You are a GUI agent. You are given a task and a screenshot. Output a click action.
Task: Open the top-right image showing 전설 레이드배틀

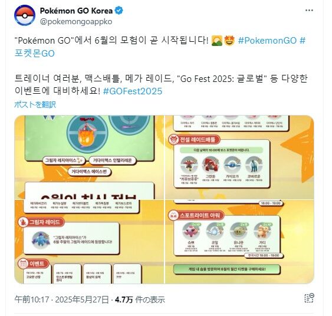[239, 157]
